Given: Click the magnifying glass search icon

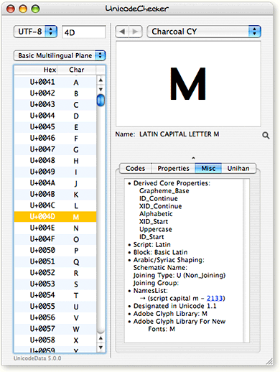Looking at the screenshot, I should [266, 136].
